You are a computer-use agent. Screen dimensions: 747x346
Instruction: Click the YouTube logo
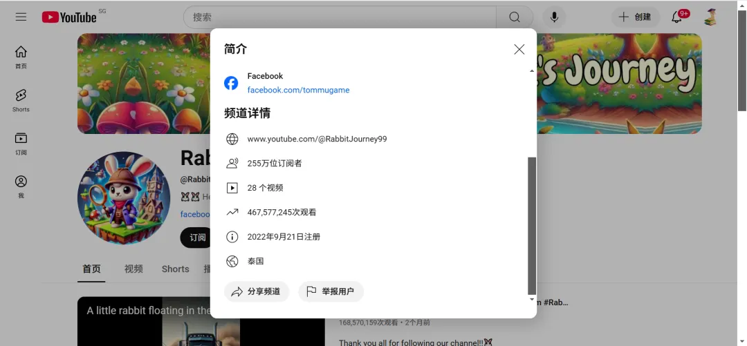point(70,17)
